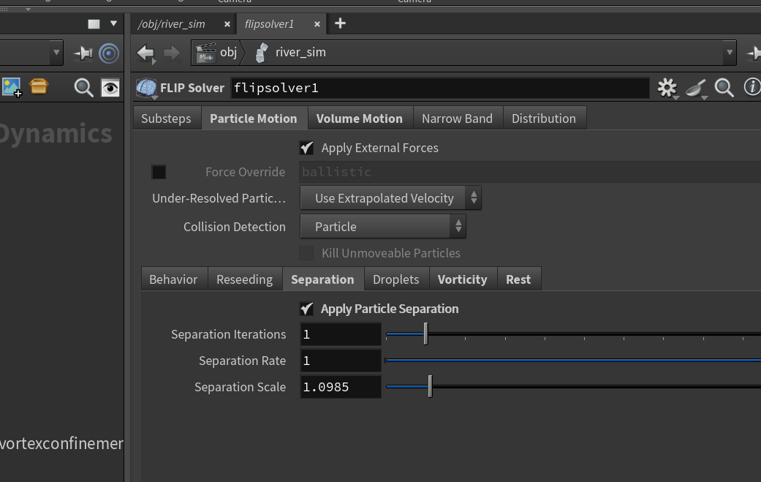Enable the Force Override toggle box

click(x=159, y=172)
